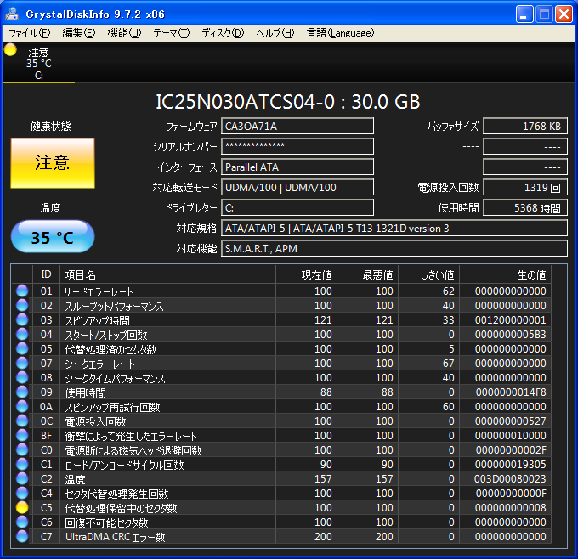The width and height of the screenshot is (578, 559).
Task: Click the しきい値 column header
Action: pyautogui.click(x=428, y=274)
